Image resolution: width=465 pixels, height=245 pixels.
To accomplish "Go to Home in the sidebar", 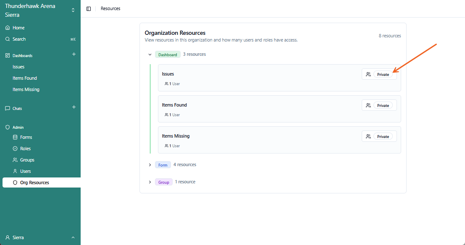I will [18, 28].
